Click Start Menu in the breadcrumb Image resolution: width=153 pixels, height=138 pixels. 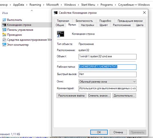click(x=88, y=5)
